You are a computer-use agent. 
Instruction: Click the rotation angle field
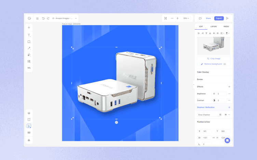pos(204,144)
